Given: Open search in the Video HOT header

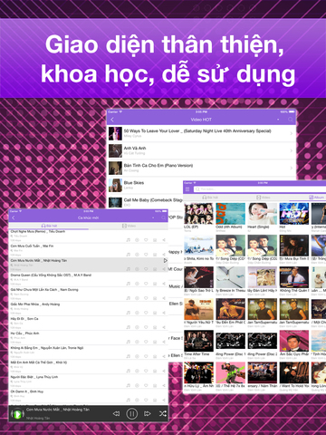Looking at the screenshot, I should tap(291, 120).
